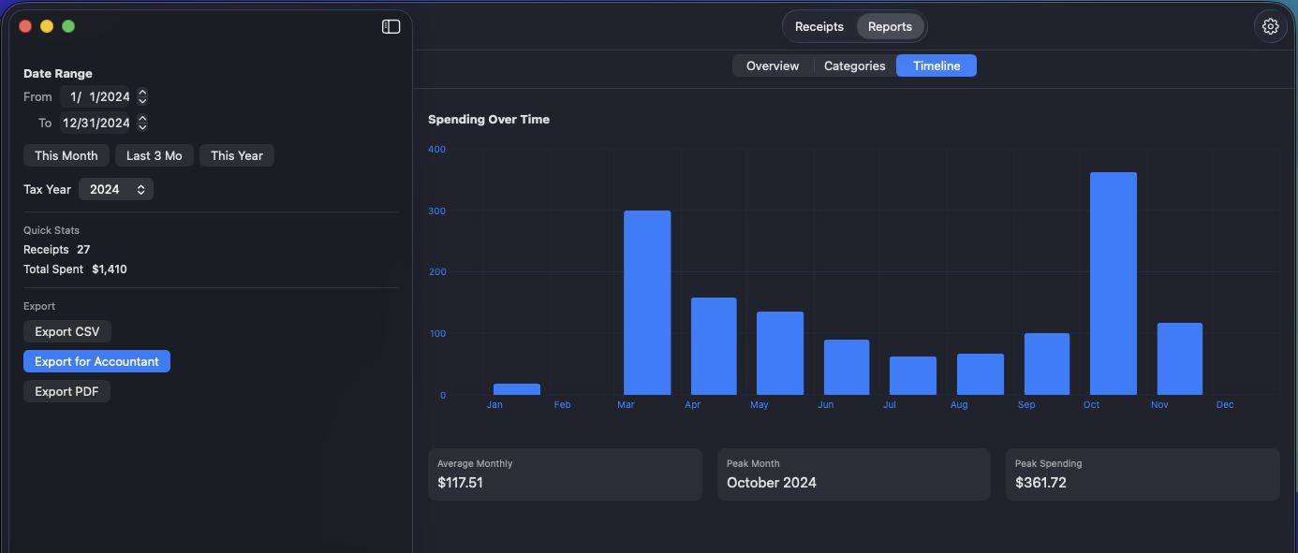
Task: Click the To date stepper down arrow
Action: coord(141,126)
